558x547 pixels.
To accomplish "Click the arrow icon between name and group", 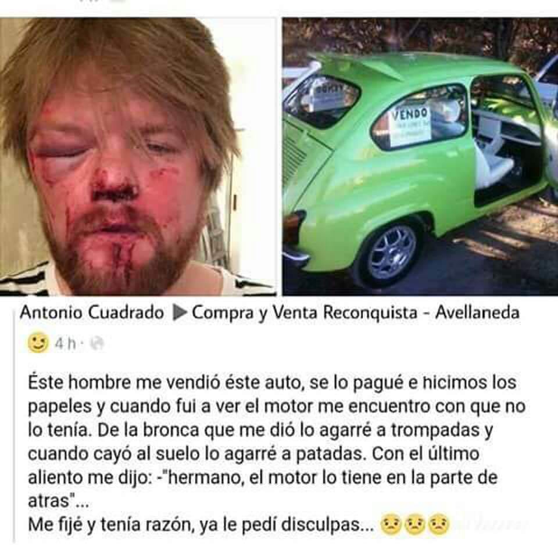I will click(x=180, y=313).
